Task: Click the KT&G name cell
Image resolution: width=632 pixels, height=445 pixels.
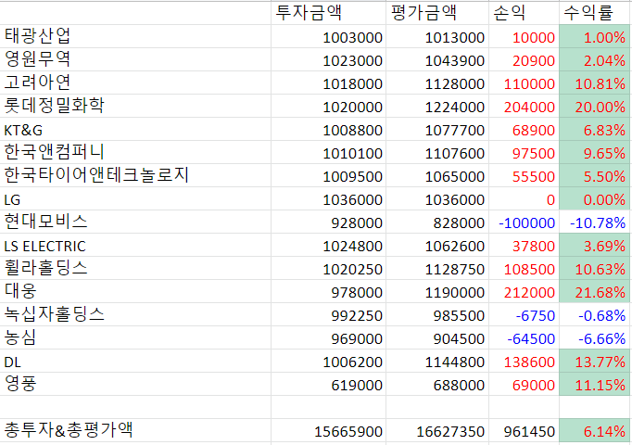Action: 135,129
